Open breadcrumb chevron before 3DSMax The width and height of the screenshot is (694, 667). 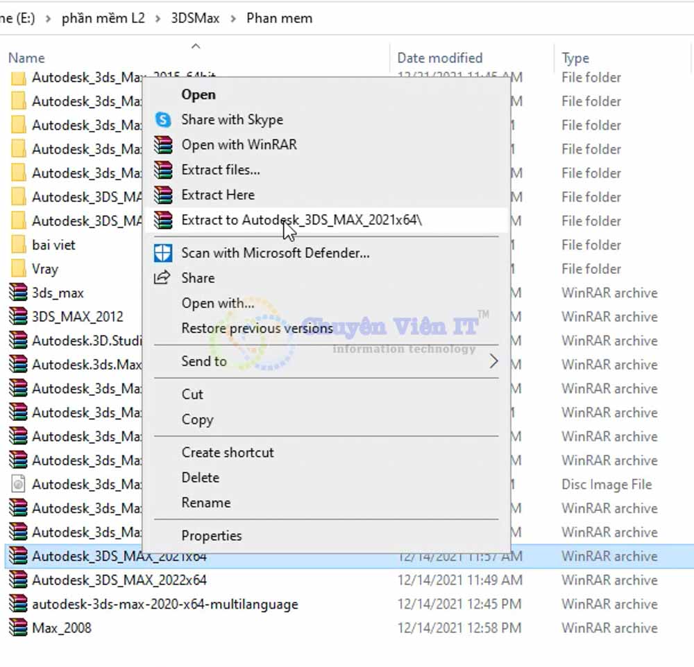(158, 19)
